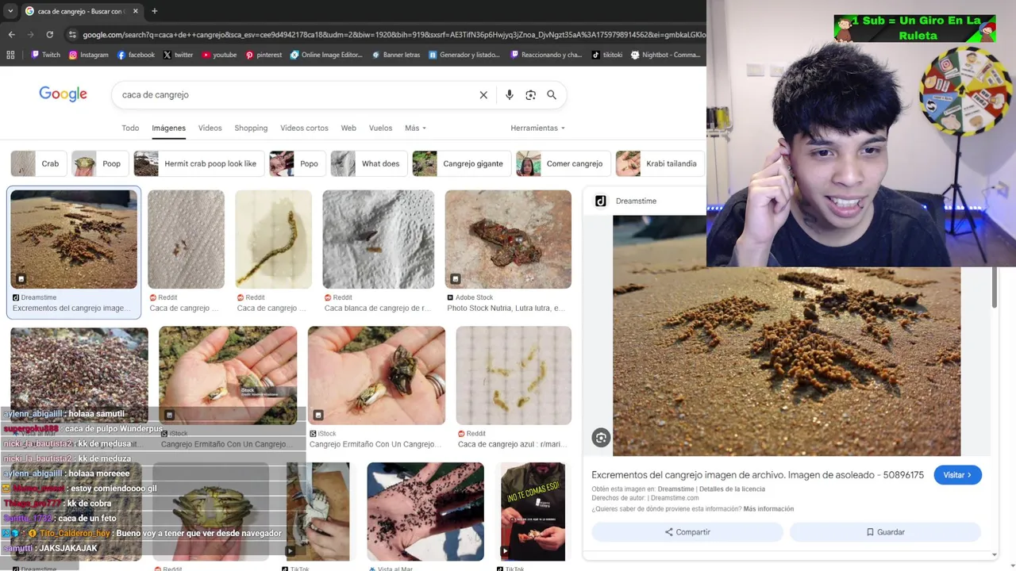Image resolution: width=1016 pixels, height=571 pixels.
Task: Search inside image with Lens overlay icon
Action: click(601, 438)
